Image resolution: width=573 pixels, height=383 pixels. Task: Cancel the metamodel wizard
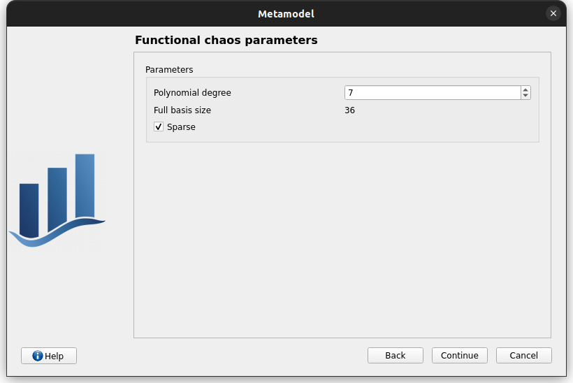coord(523,356)
